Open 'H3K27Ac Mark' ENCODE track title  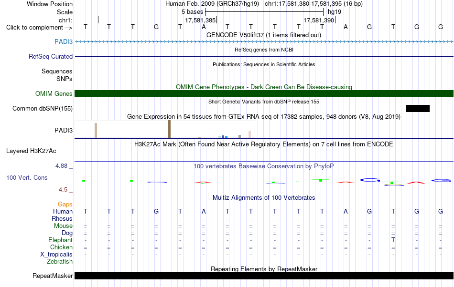tap(264, 144)
